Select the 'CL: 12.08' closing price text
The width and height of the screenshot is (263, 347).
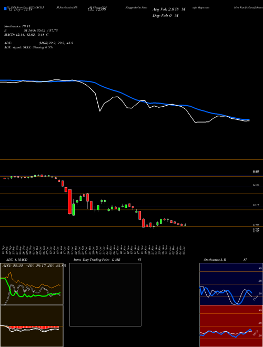tap(97, 9)
